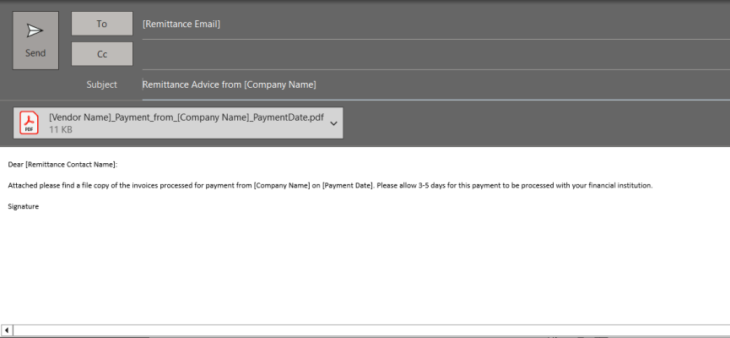Click the red PDF attachment icon

click(x=30, y=123)
